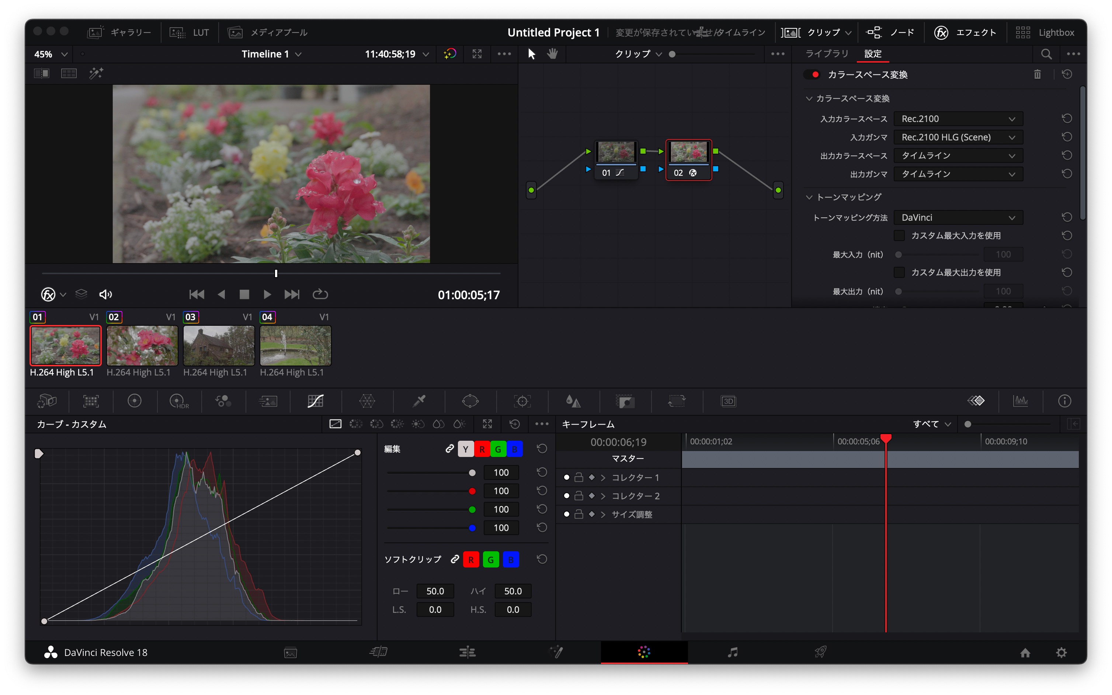This screenshot has height=695, width=1112.
Task: Open the Color Warper palette
Action: [367, 401]
